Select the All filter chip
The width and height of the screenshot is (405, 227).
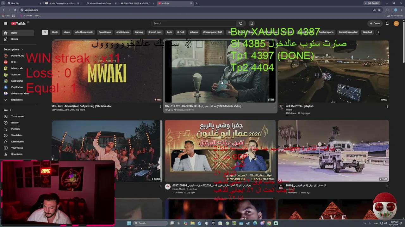[45, 32]
